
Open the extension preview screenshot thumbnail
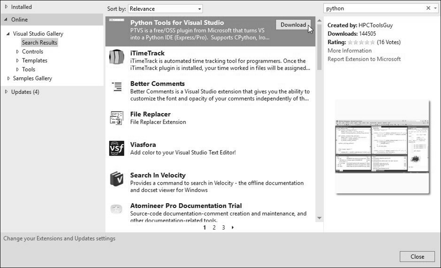pos(382,146)
